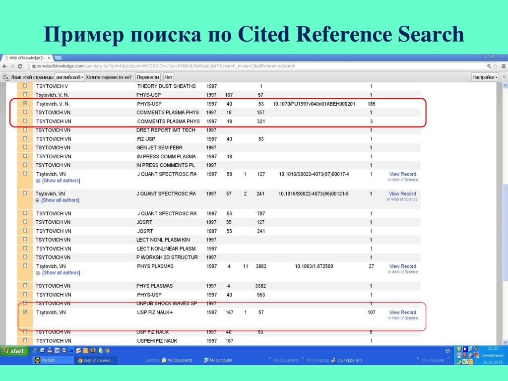This screenshot has height=381, width=508.
Task: Check the COMMENTS PLASMA PHYS page 157 row
Action: click(x=25, y=112)
